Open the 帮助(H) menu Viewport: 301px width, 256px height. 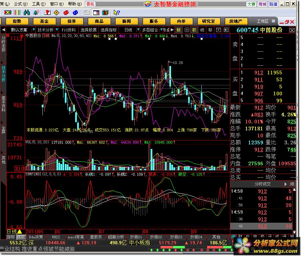75,4
